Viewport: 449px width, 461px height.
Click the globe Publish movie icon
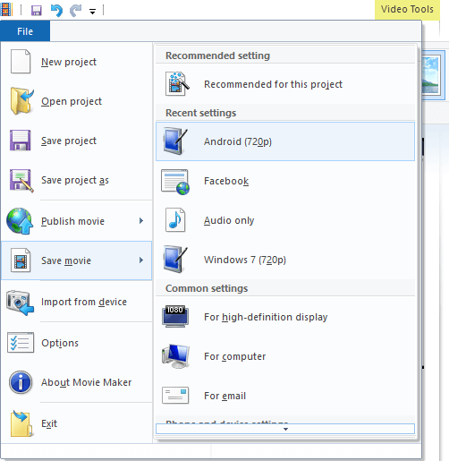tap(20, 221)
